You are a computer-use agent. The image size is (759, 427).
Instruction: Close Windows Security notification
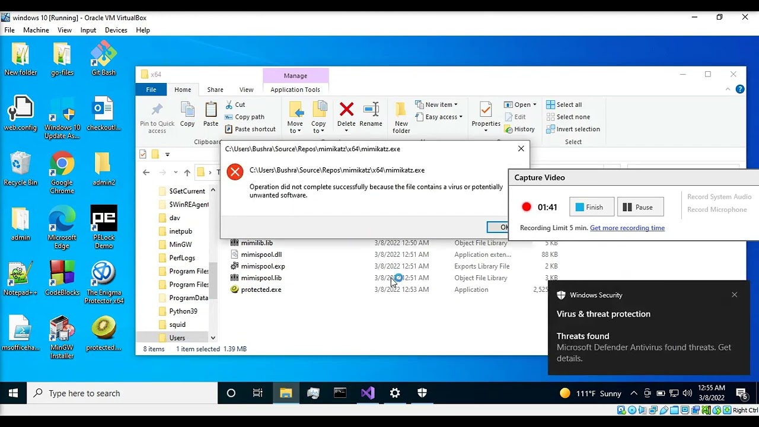734,295
